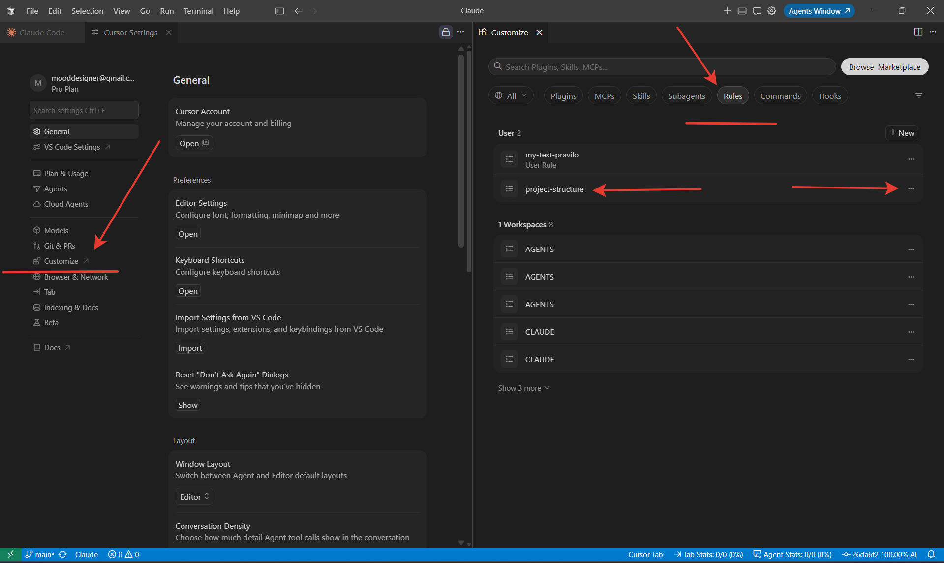
Task: Open options menu for first AGENTS rule
Action: pos(911,249)
